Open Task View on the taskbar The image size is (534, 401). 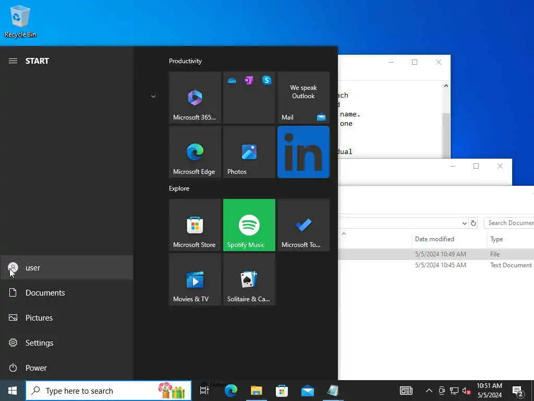click(x=204, y=391)
